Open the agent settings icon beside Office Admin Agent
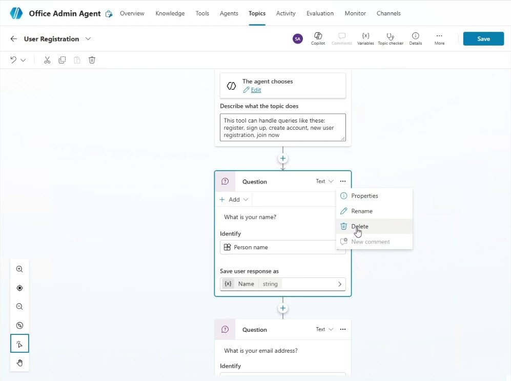The width and height of the screenshot is (511, 381). (109, 14)
